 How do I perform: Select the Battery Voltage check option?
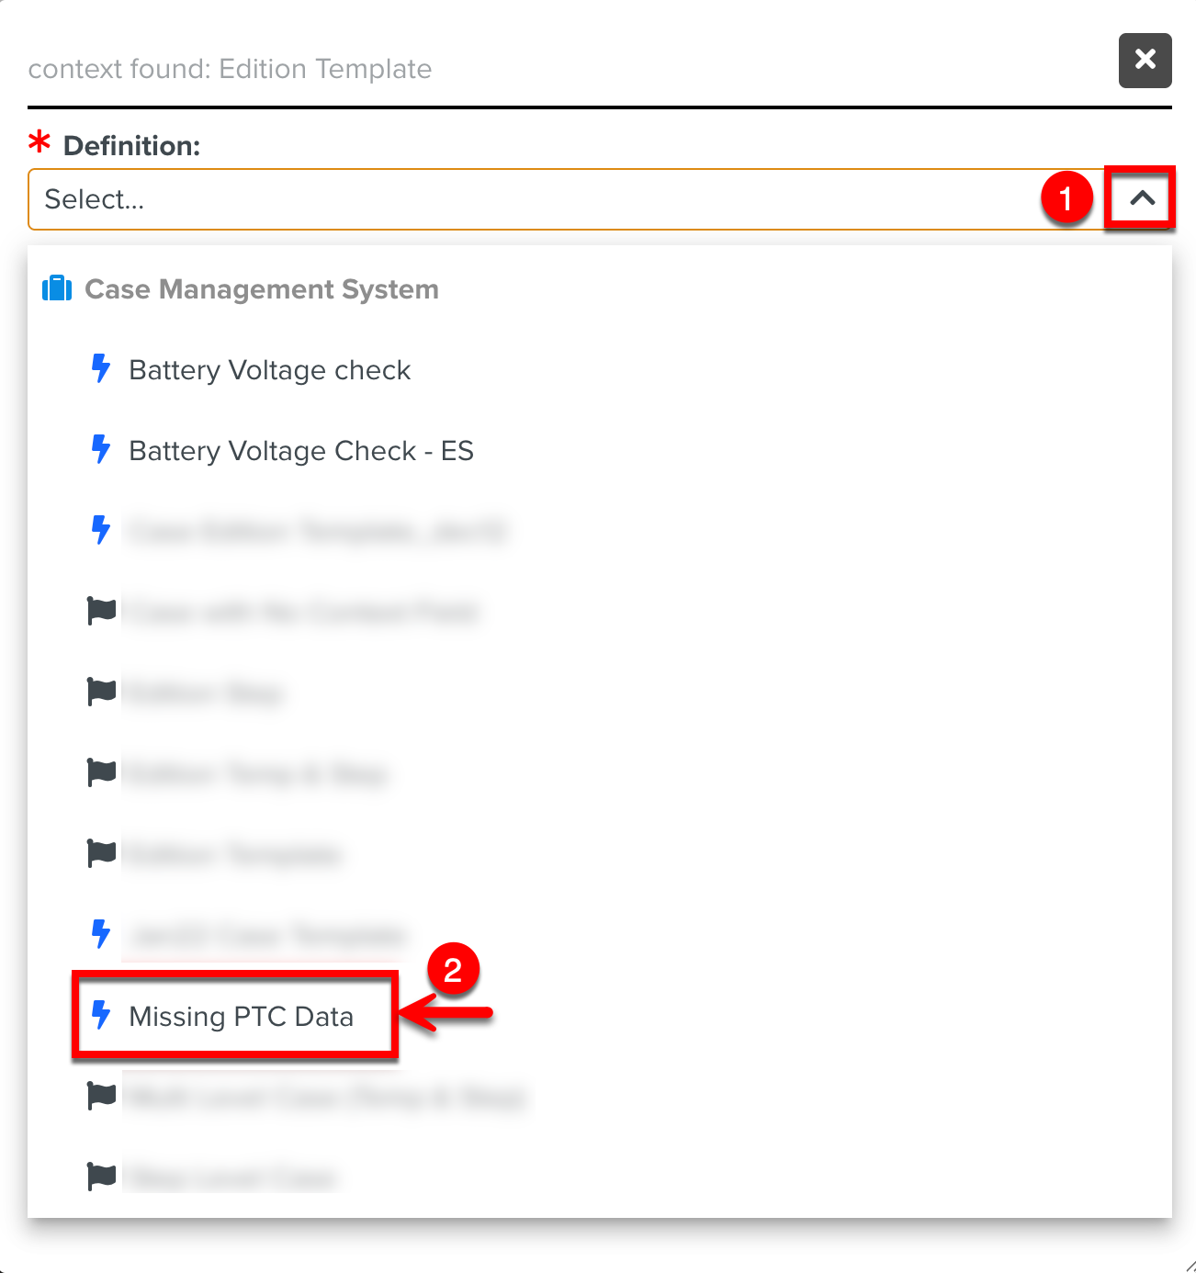[x=269, y=370]
